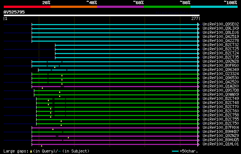Click the ~40% legend label
This screenshot has height=154, width=241.
click(x=92, y=3)
